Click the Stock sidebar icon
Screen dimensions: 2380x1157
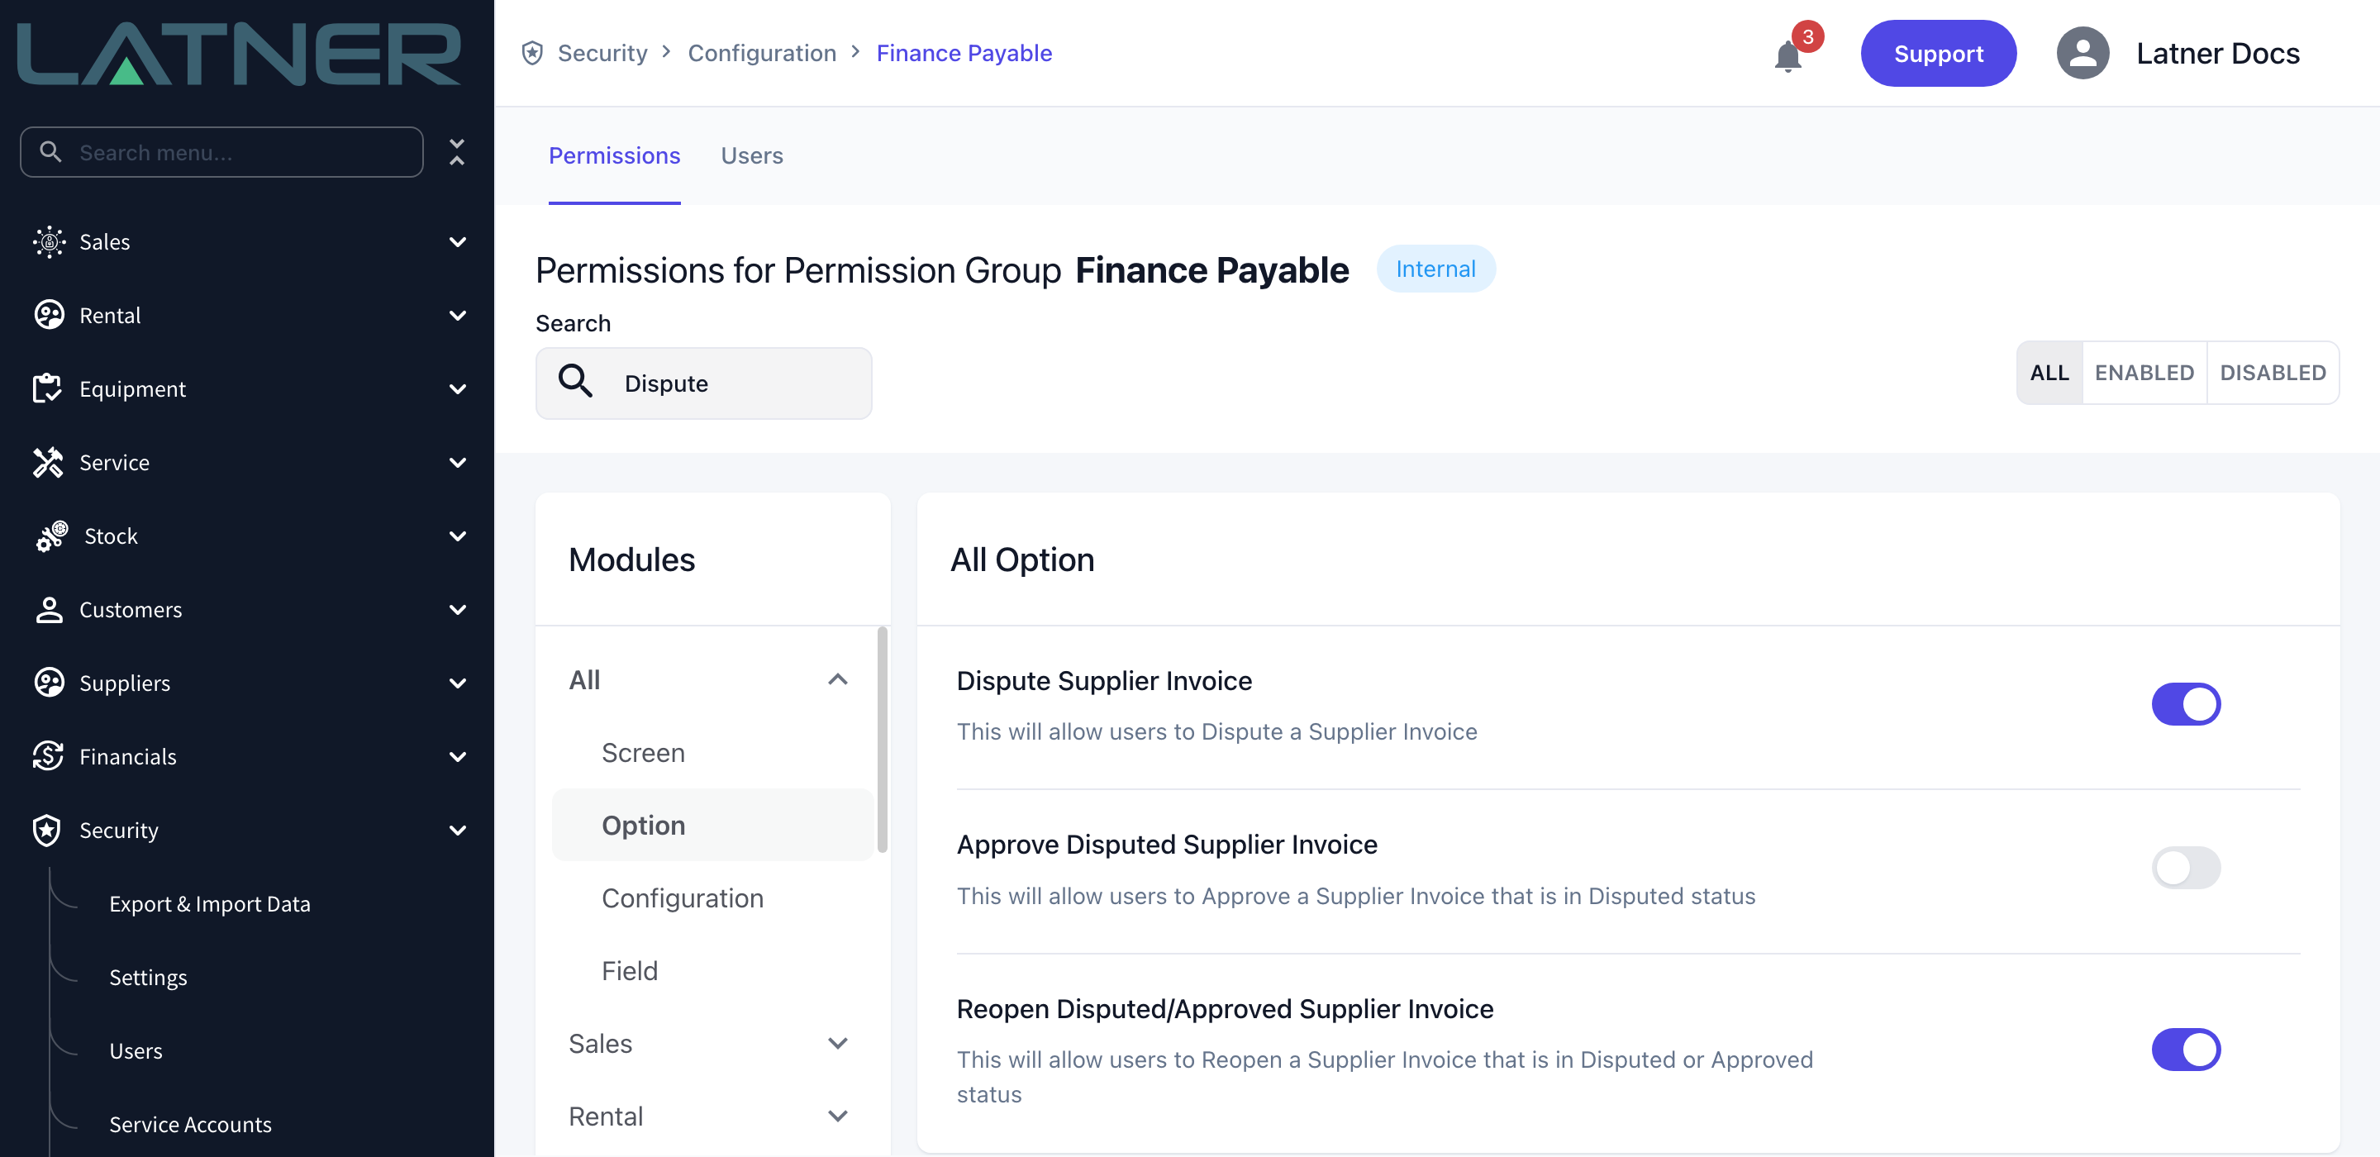[50, 536]
